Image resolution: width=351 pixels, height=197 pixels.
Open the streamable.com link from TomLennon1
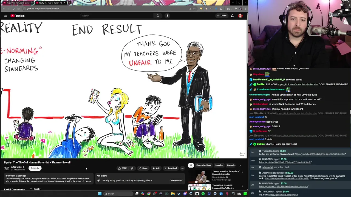click(x=284, y=195)
